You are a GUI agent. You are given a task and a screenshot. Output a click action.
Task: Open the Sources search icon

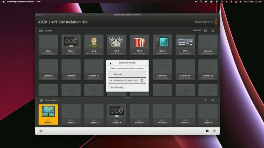coord(213,30)
